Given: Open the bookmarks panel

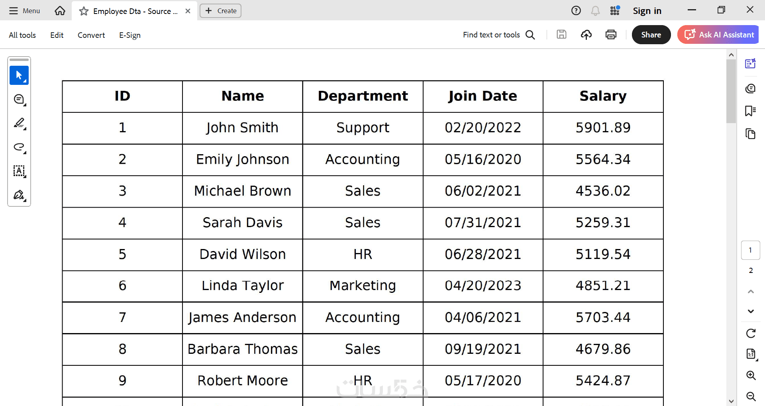Looking at the screenshot, I should point(750,111).
